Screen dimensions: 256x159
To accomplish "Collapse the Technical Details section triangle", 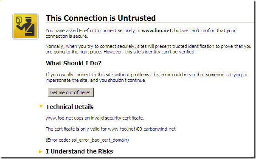I will (x=41, y=106).
